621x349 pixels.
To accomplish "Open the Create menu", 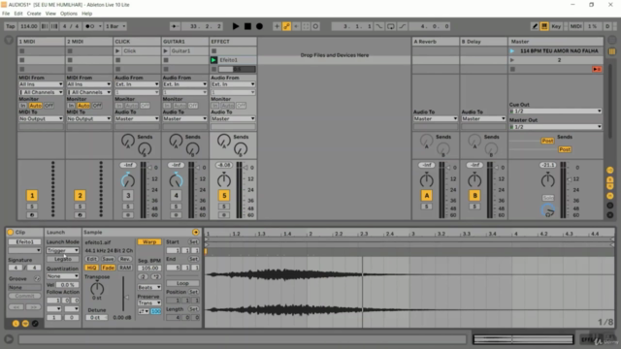I will pyautogui.click(x=34, y=14).
